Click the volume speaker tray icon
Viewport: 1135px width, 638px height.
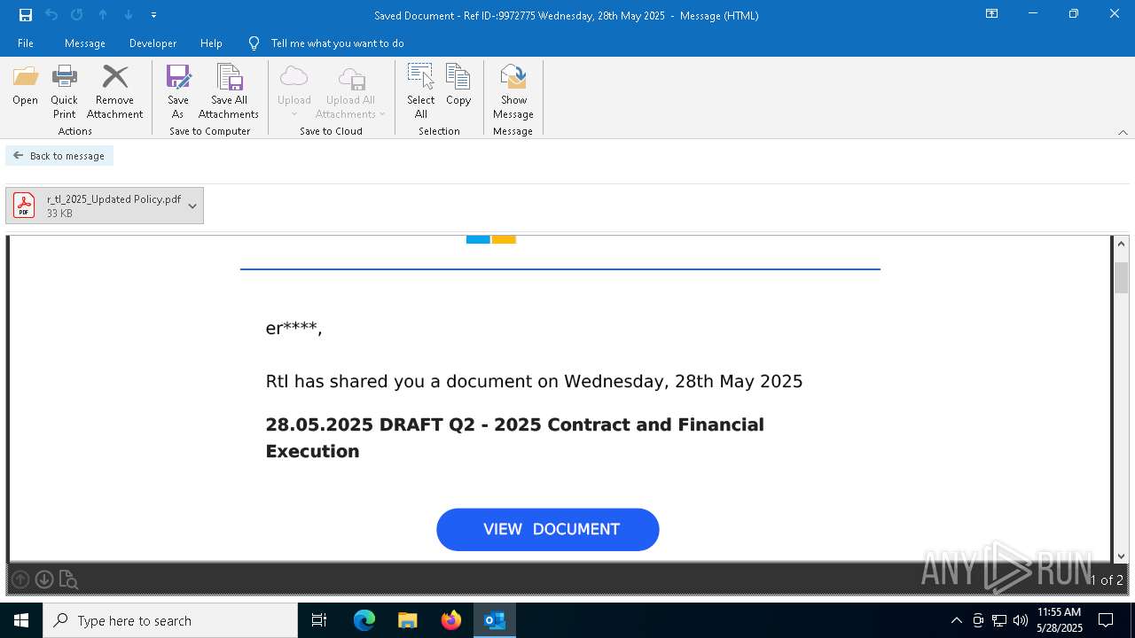click(x=1021, y=620)
